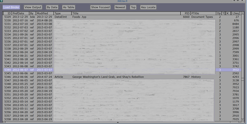Sort by PrefDate column header
This screenshot has width=247, height=124.
pyautogui.click(x=21, y=13)
